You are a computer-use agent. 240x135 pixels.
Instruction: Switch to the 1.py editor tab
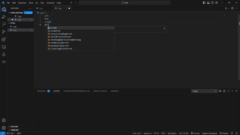coord(43,8)
